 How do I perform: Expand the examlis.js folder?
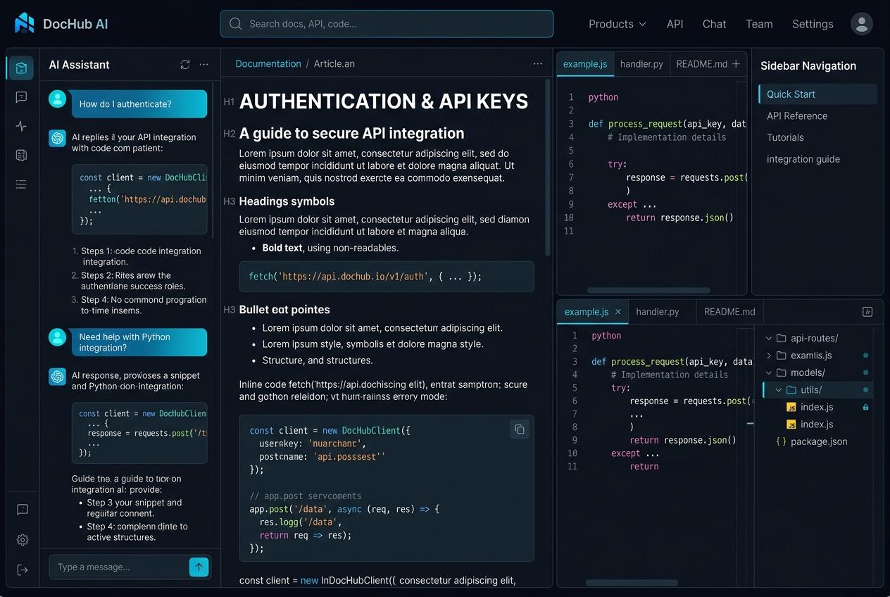pyautogui.click(x=770, y=356)
